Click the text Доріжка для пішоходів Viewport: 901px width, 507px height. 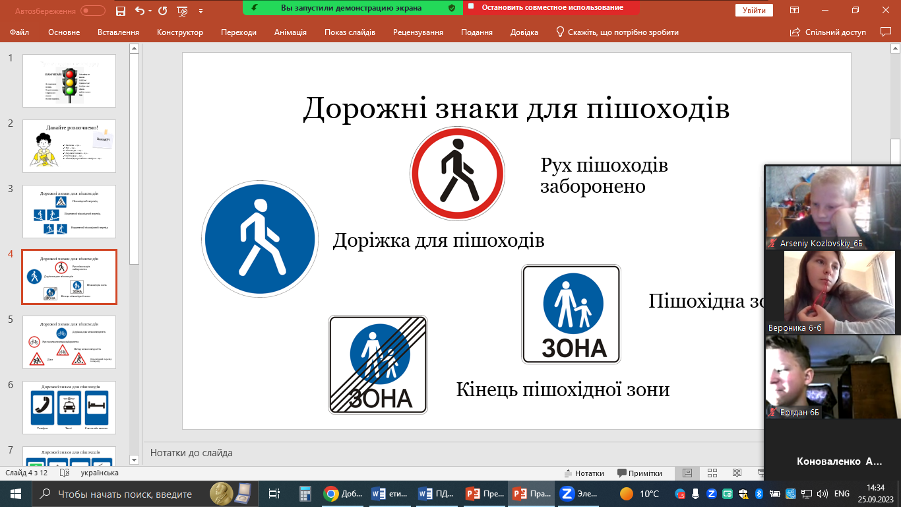tap(439, 240)
